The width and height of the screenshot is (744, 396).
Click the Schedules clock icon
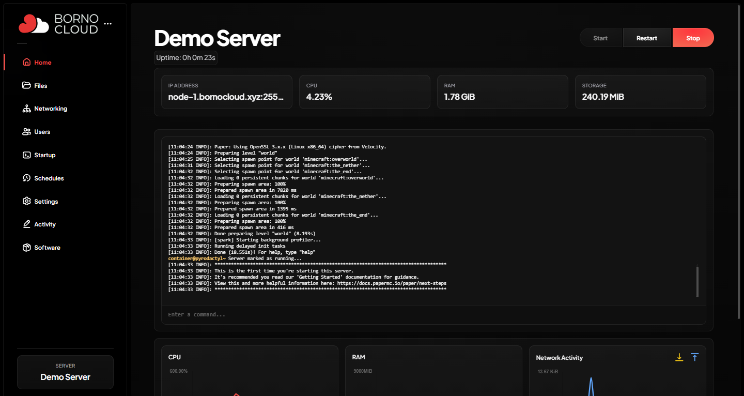coord(27,178)
